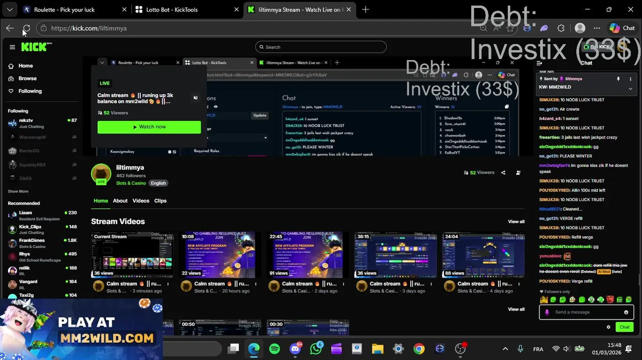
Task: Click the green Watch now button
Action: 149,127
